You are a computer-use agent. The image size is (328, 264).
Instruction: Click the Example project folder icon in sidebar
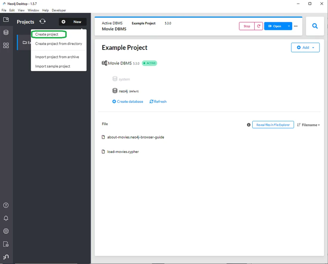pyautogui.click(x=25, y=43)
